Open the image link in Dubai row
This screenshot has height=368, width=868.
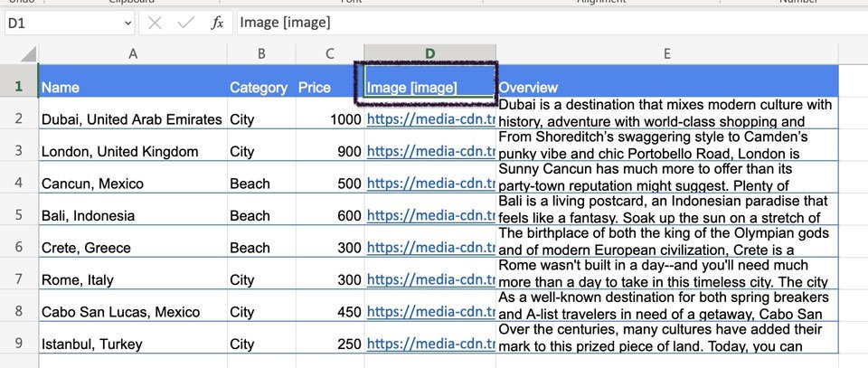430,119
